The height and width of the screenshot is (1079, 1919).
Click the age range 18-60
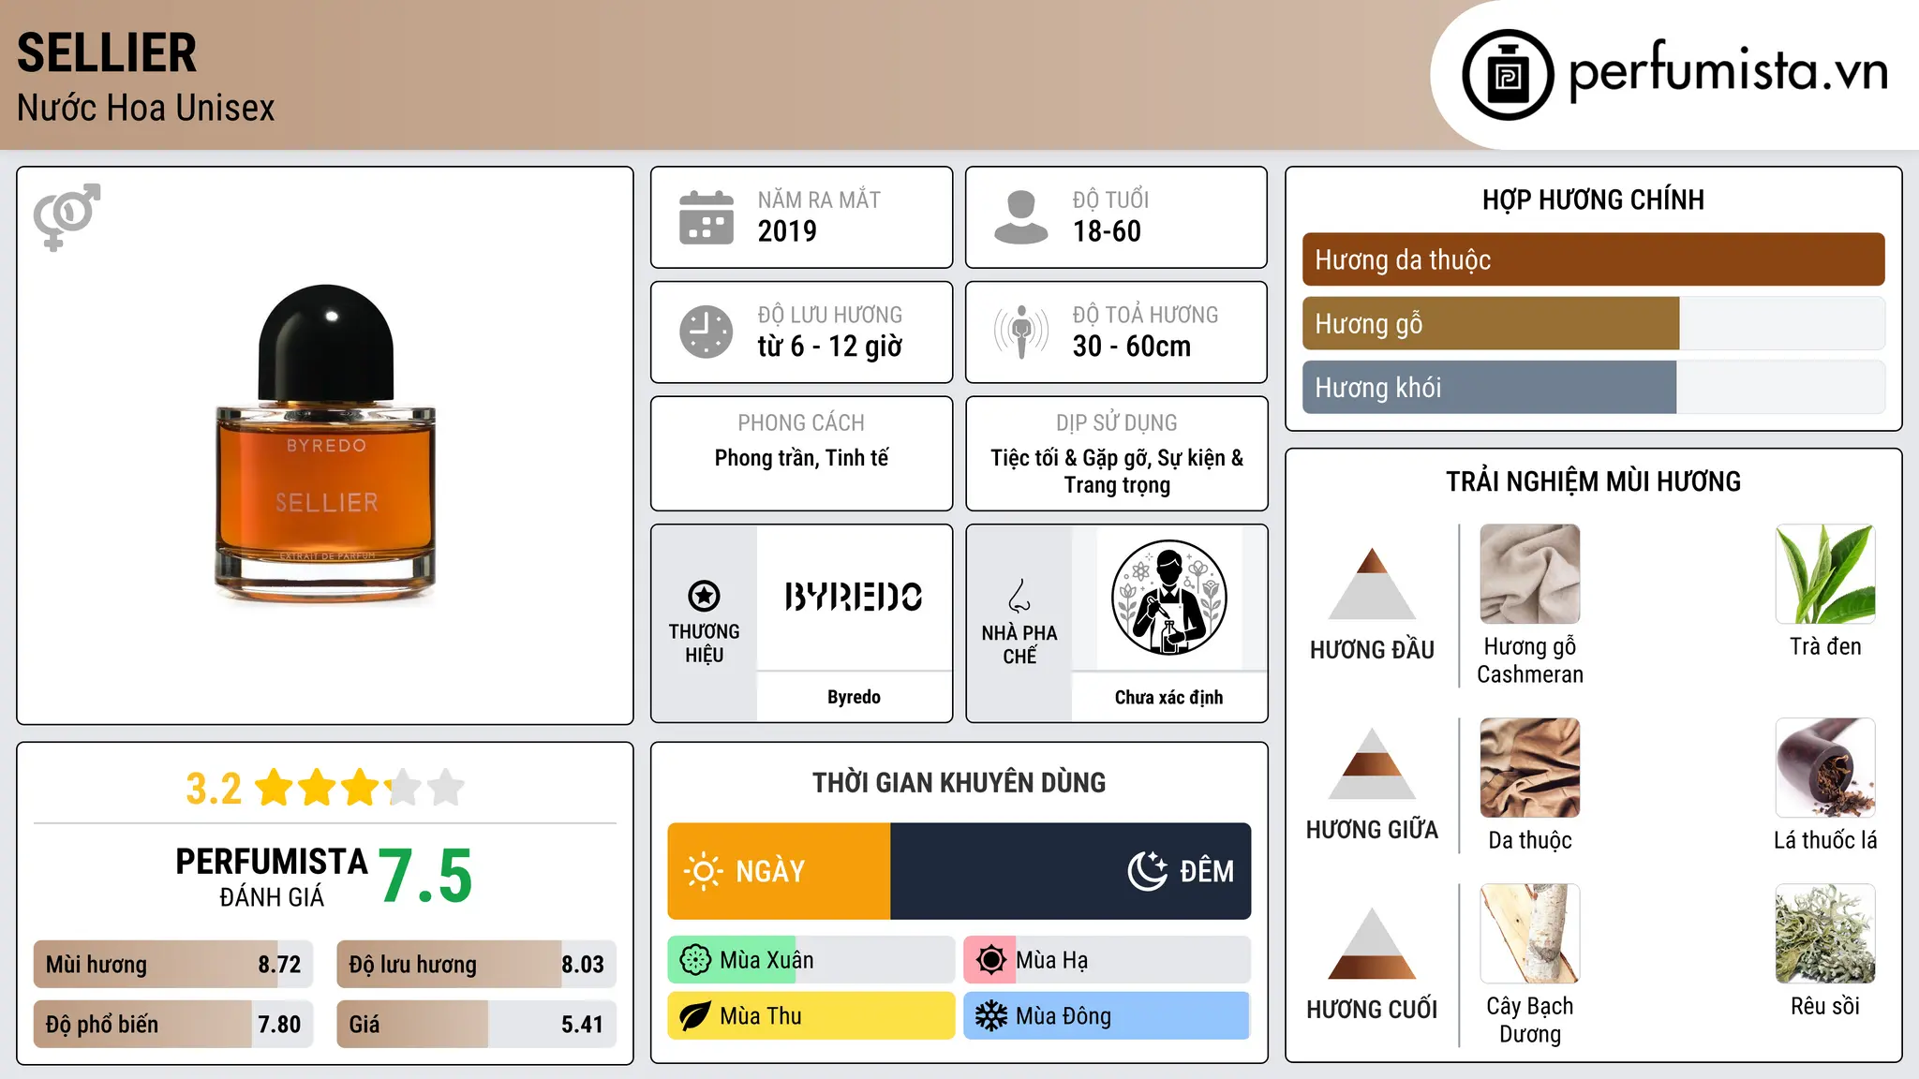click(x=1107, y=231)
